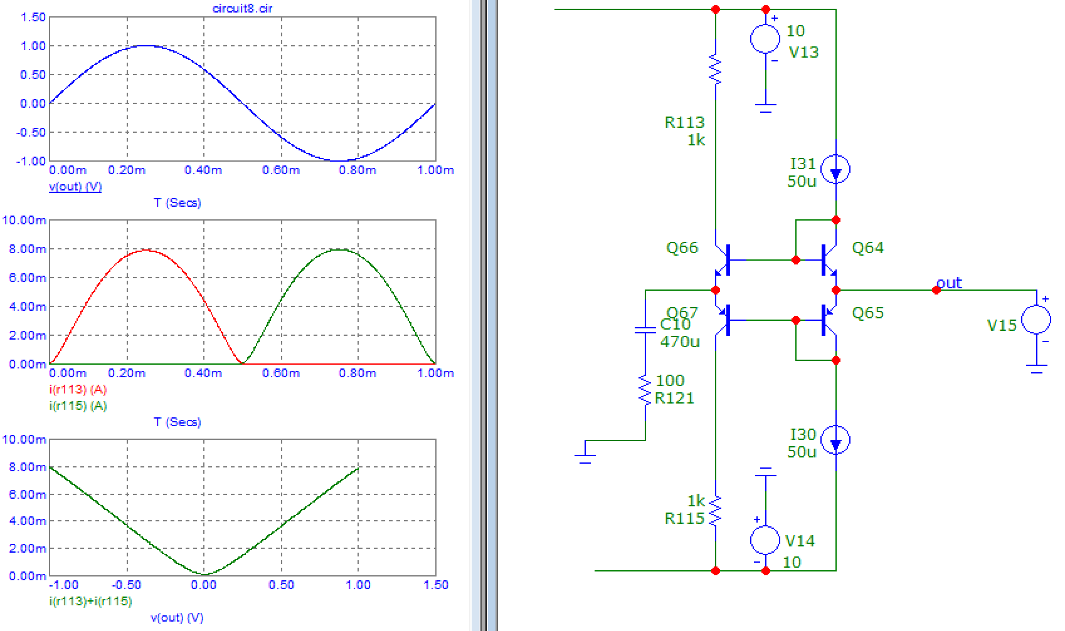Click the red i(r113) (A) trace label
Viewport: 1065px width, 631px height.
point(78,390)
